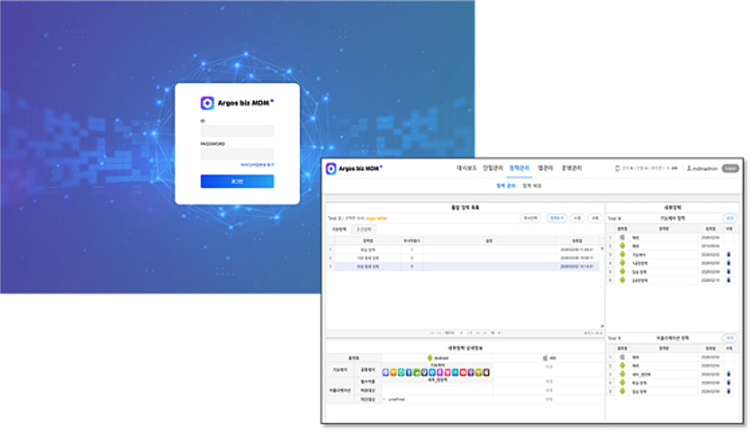Click the blue-outlined 정책추가 button
The height and width of the screenshot is (435, 751).
[x=556, y=218]
